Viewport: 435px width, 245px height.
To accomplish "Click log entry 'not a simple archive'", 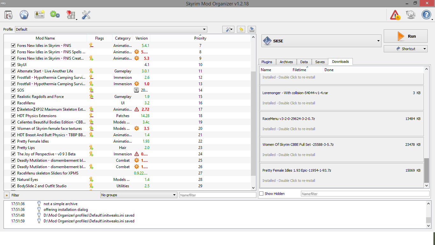I will pos(61,204).
